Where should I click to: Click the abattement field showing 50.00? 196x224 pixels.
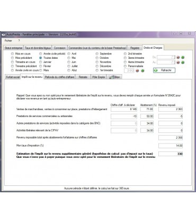click(x=147, y=117)
